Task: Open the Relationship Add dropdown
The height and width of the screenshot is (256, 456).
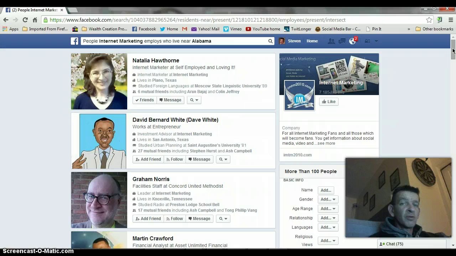Action: pos(328,218)
